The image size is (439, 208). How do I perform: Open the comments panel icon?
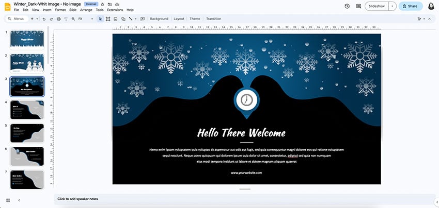pyautogui.click(x=358, y=6)
